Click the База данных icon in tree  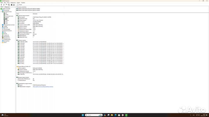point(3,41)
